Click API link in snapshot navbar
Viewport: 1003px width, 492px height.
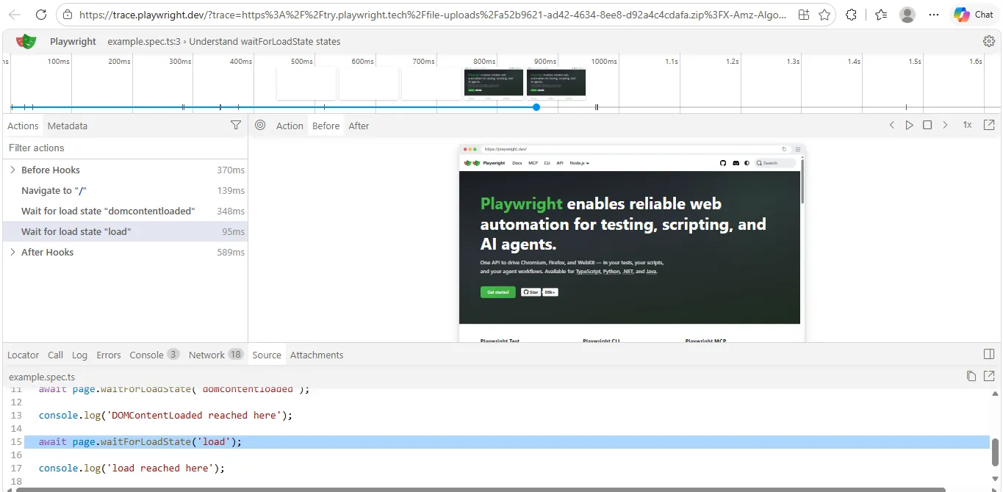pyautogui.click(x=560, y=163)
